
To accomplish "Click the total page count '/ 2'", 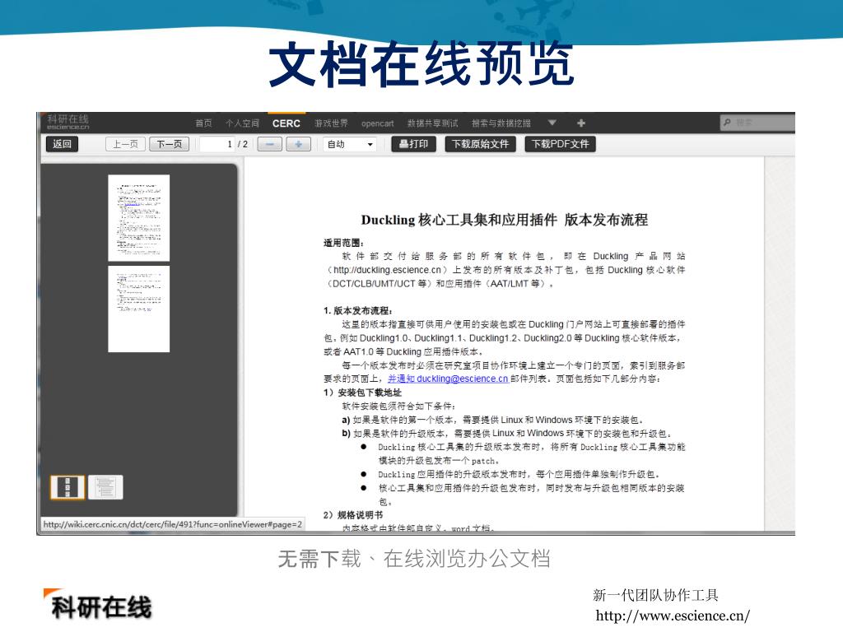I will pyautogui.click(x=243, y=144).
